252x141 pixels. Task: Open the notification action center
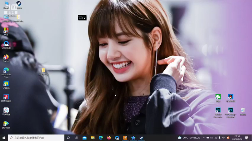[x=247, y=138]
